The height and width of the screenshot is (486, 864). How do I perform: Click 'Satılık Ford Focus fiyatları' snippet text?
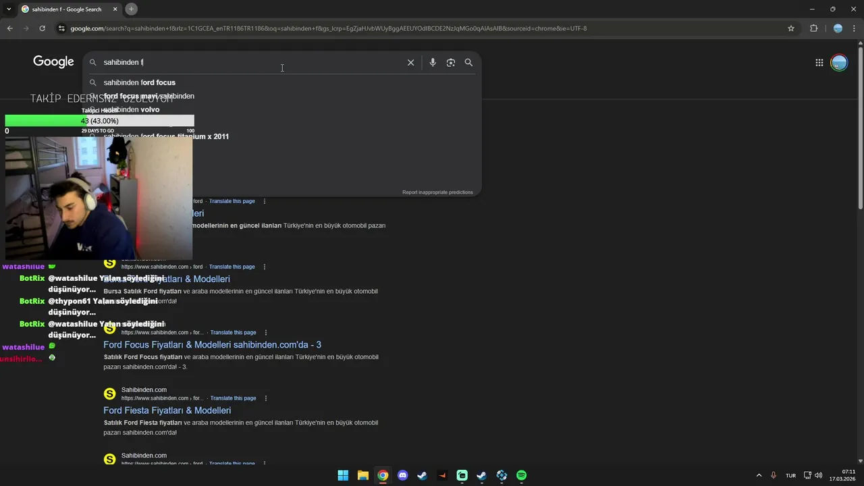[143, 357]
